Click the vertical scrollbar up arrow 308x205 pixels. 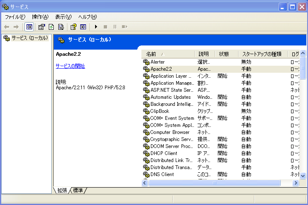[x=303, y=53]
